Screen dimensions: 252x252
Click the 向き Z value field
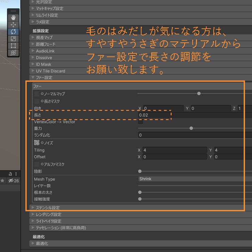click(x=245, y=108)
